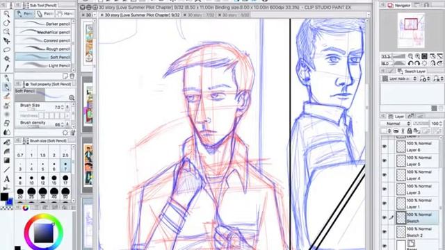Click the create sub tool copy icon
Viewport: 445px width, 250px height.
point(65,76)
